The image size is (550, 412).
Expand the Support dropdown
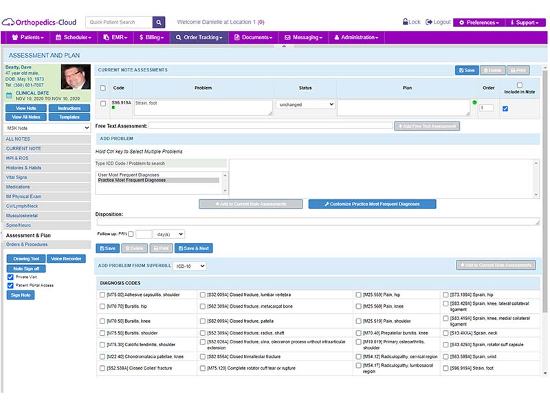tap(525, 23)
